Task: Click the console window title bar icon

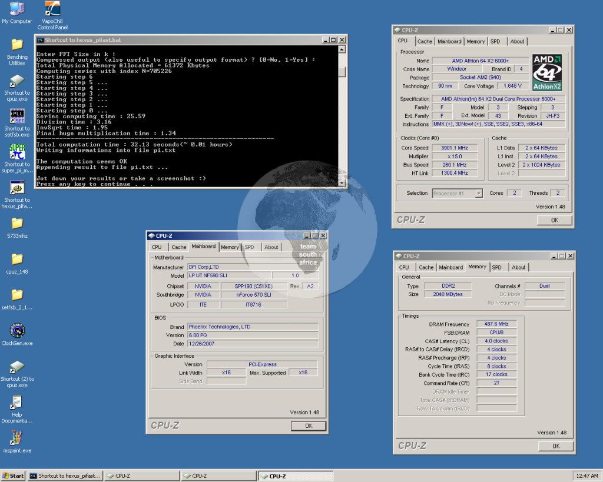Action: [40, 40]
